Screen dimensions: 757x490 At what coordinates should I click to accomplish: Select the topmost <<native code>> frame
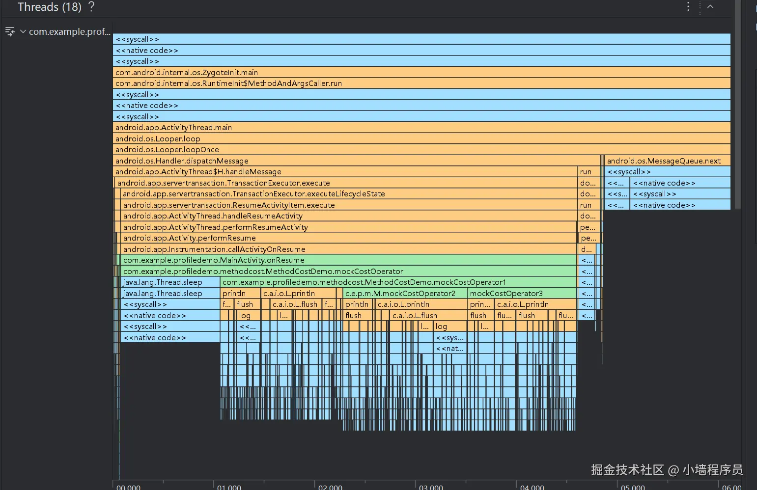(421, 50)
